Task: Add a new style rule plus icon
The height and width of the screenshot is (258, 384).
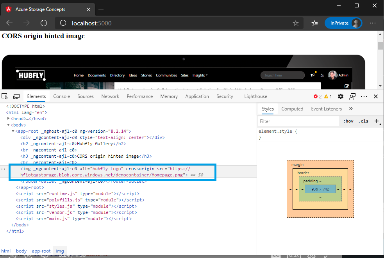Action: 377,121
